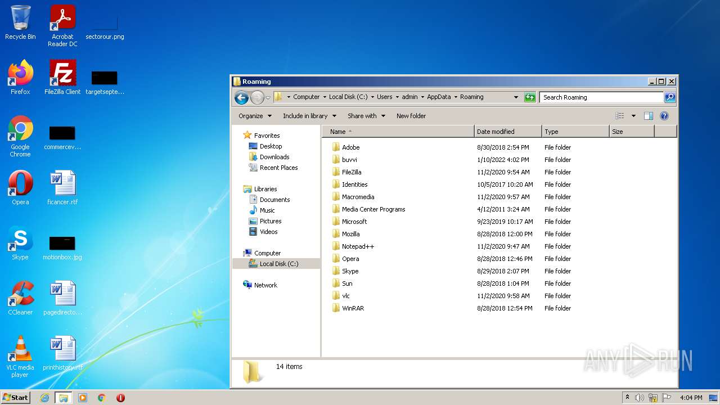
Task: Sort by the Size column header
Action: click(x=632, y=132)
